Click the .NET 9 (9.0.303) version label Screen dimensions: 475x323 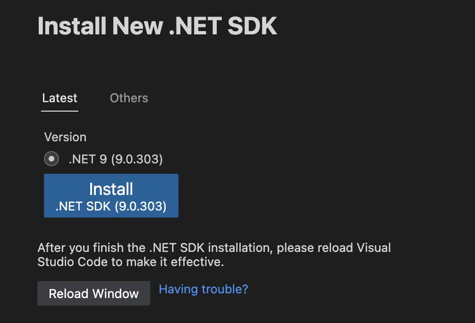coord(116,160)
